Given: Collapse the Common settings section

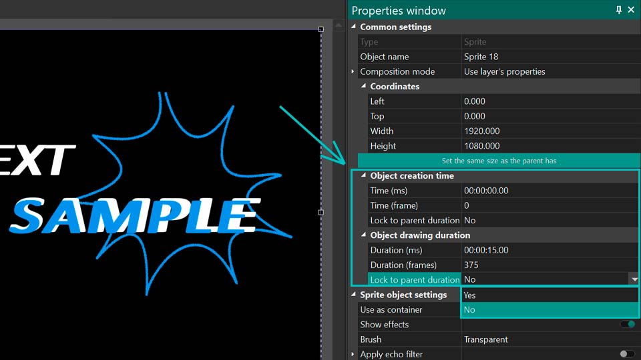Looking at the screenshot, I should pos(354,27).
